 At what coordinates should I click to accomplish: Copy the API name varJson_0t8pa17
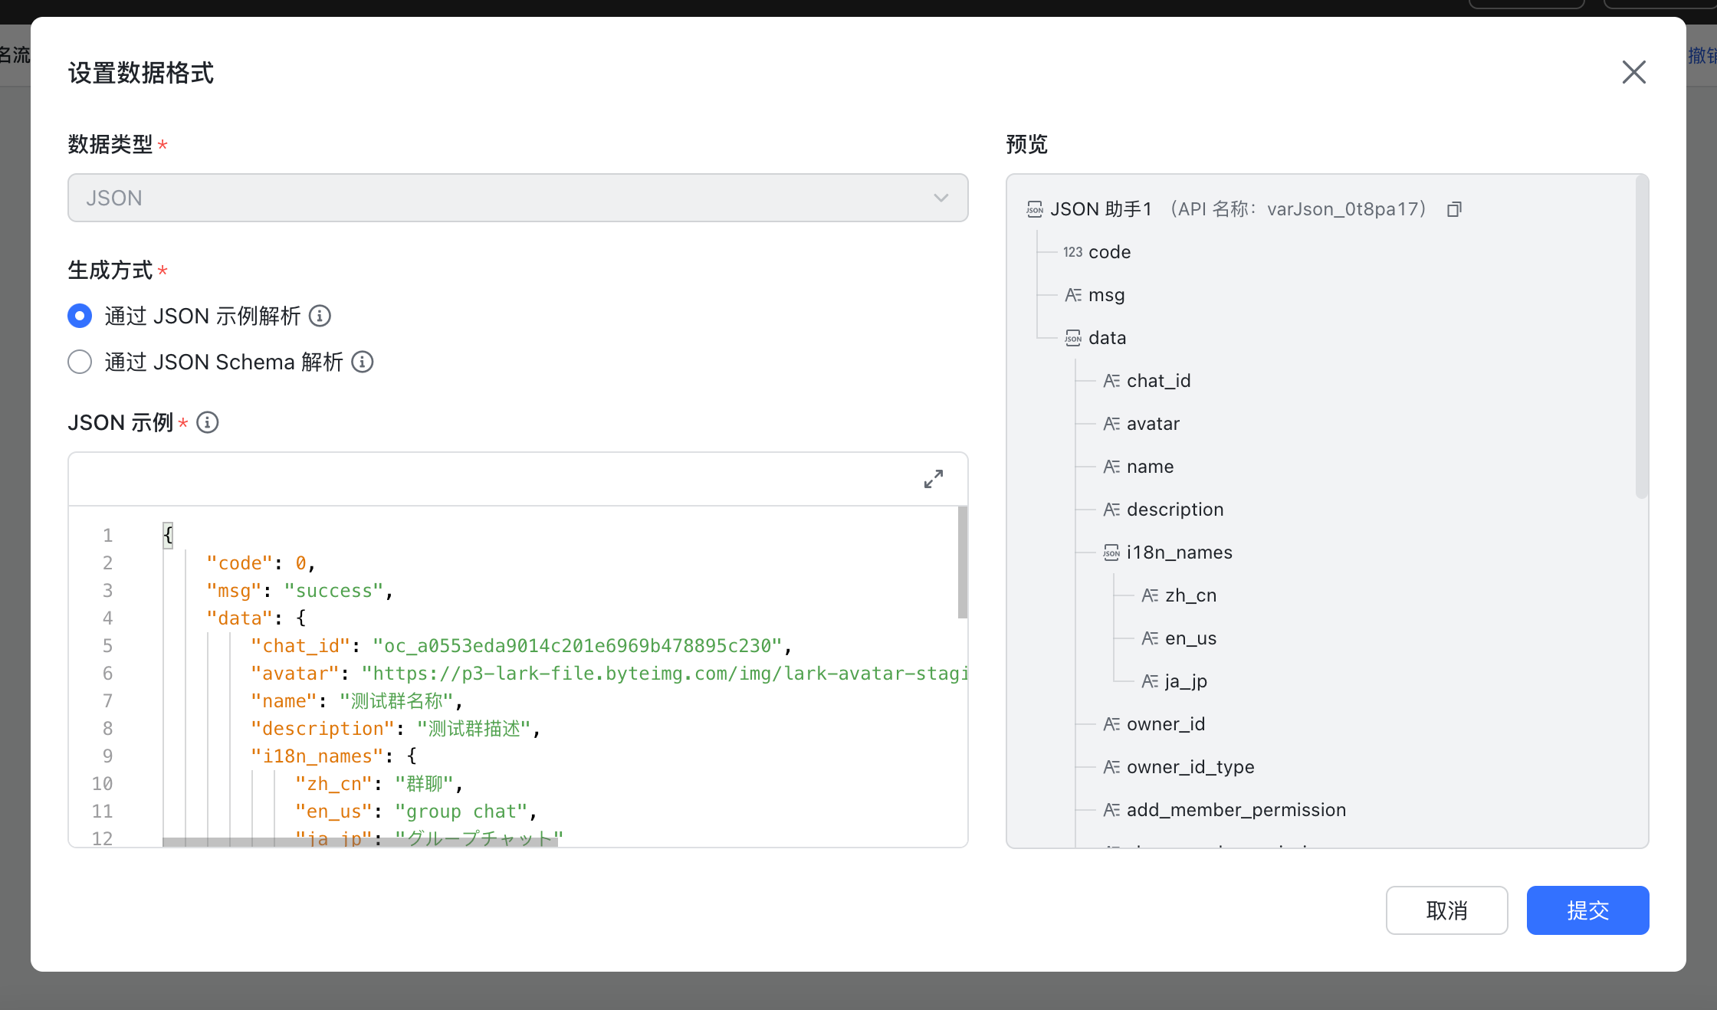click(x=1454, y=208)
